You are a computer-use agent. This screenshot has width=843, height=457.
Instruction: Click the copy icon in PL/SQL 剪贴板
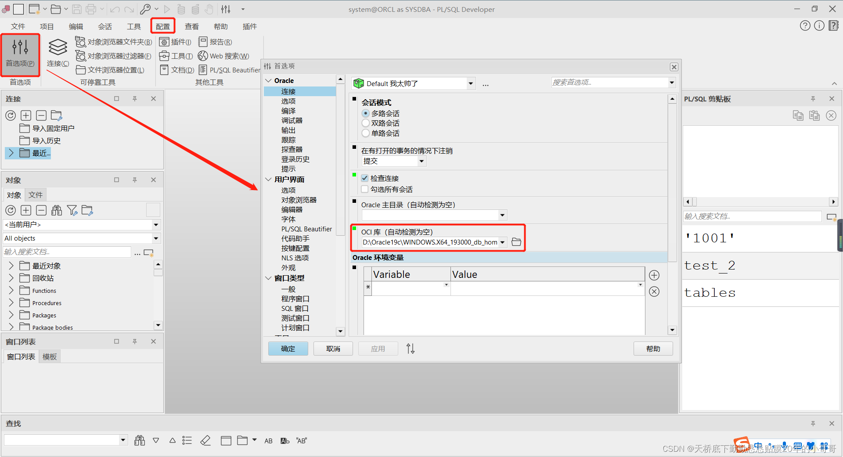click(798, 115)
